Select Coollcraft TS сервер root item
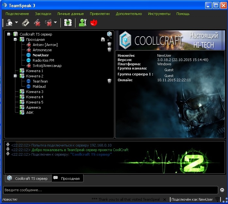Viewport: 228px width, 204px height. click(36, 34)
